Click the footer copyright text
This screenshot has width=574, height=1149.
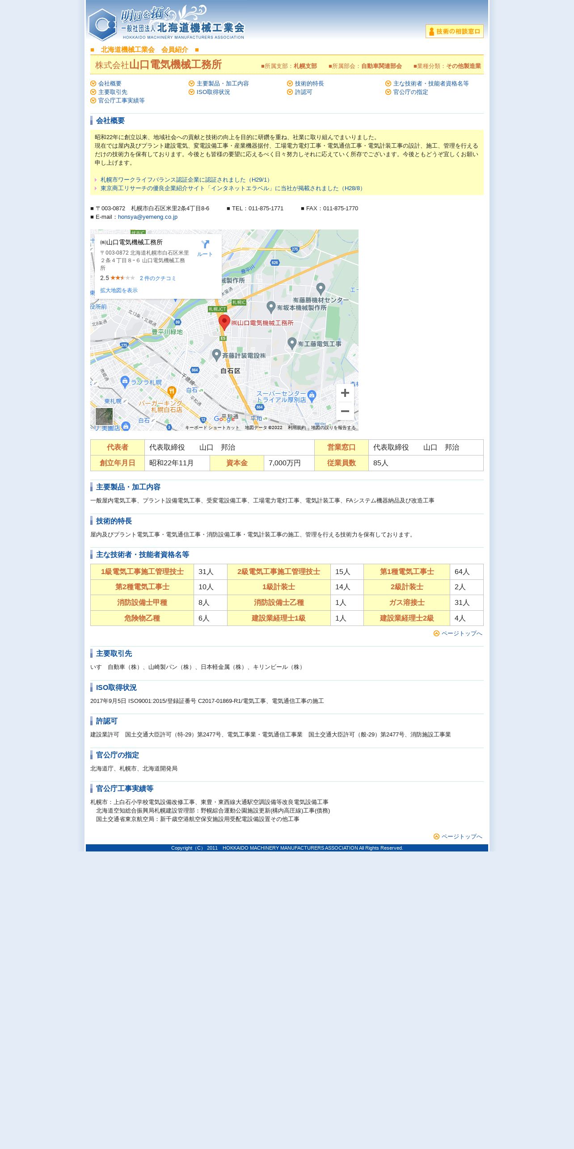pos(287,848)
